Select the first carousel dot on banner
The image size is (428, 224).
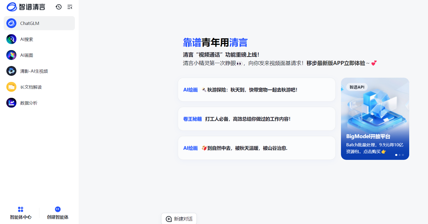pos(396,155)
